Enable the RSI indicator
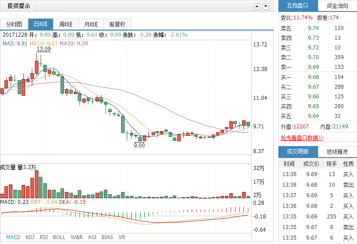The height and width of the screenshot is (244, 357). tap(44, 237)
